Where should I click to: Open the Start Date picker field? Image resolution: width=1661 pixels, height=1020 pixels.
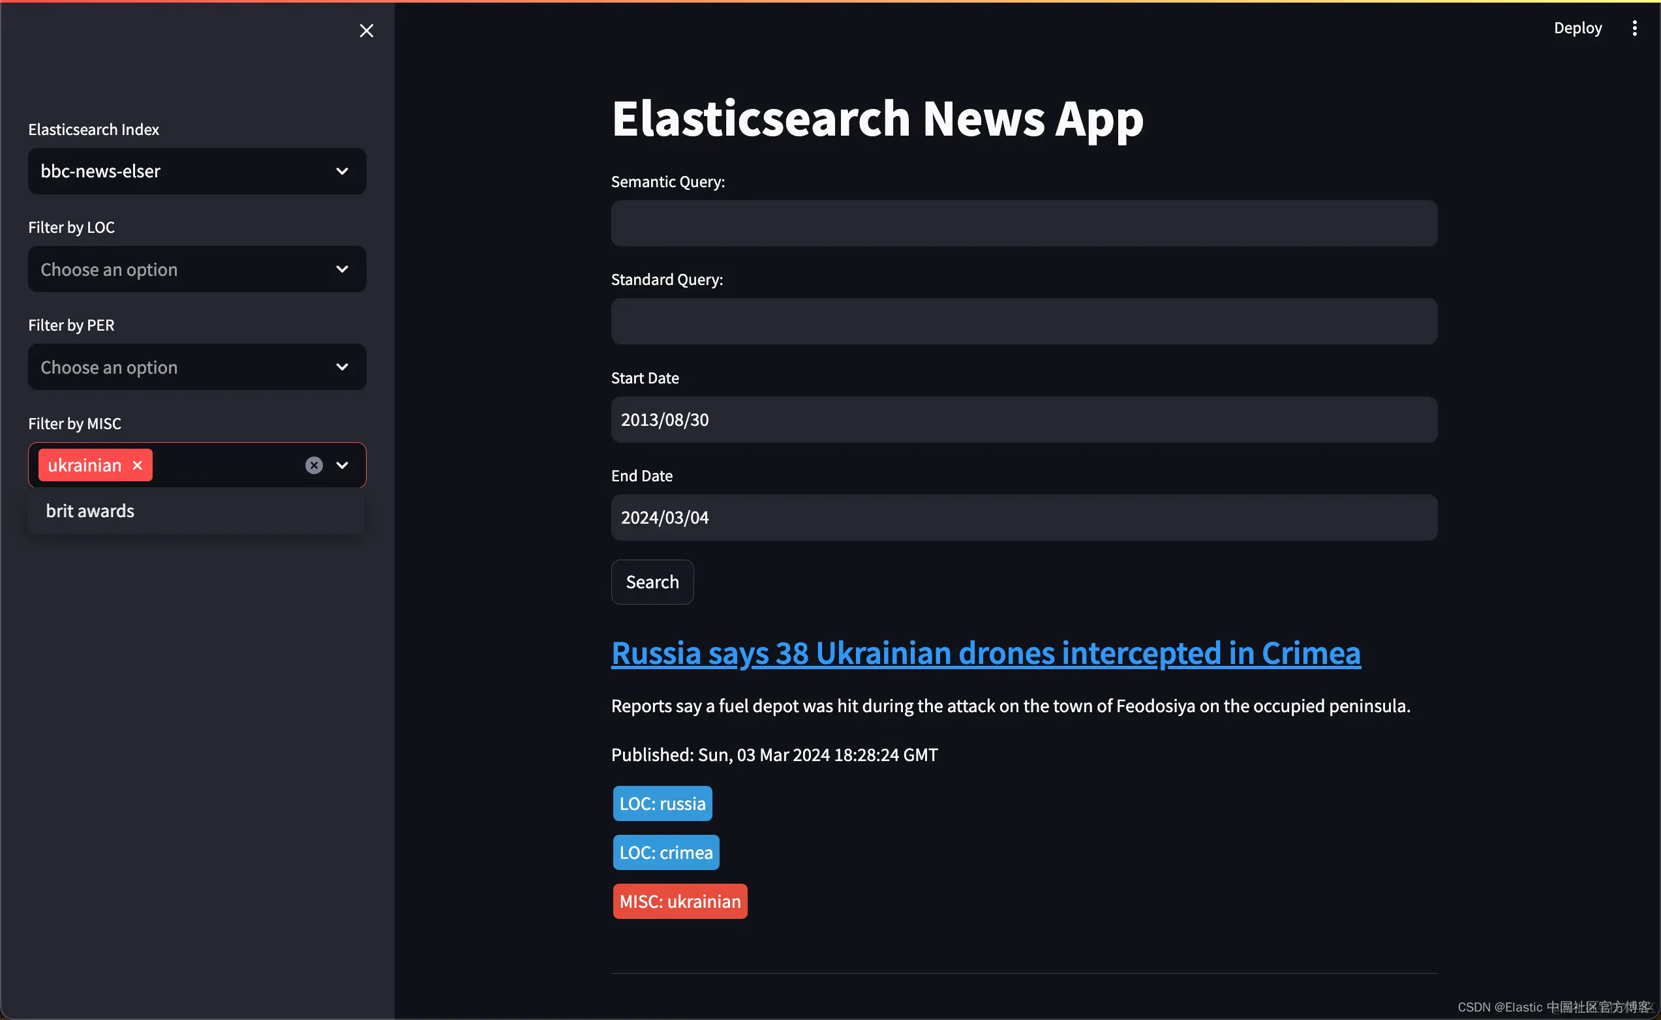coord(1024,419)
